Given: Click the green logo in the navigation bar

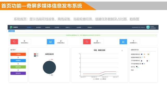Looking at the screenshot, I should [11, 27].
